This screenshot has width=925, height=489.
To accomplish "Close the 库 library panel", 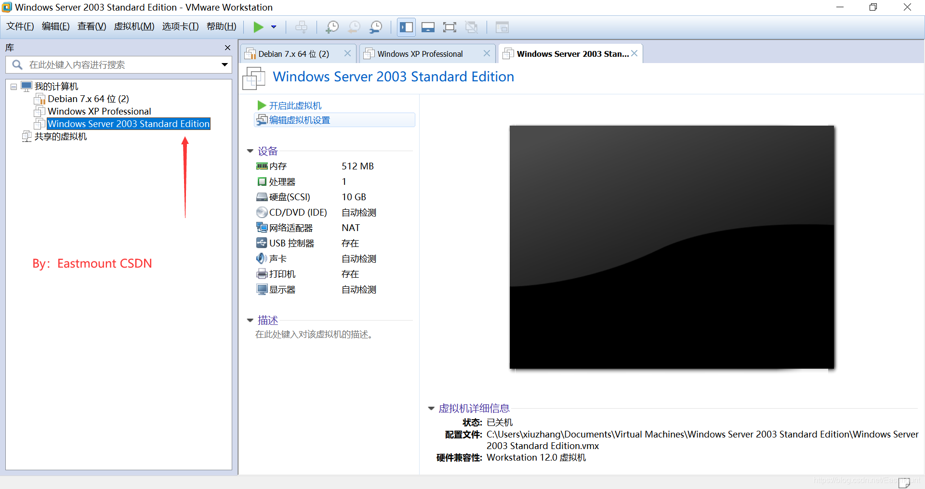I will point(227,48).
